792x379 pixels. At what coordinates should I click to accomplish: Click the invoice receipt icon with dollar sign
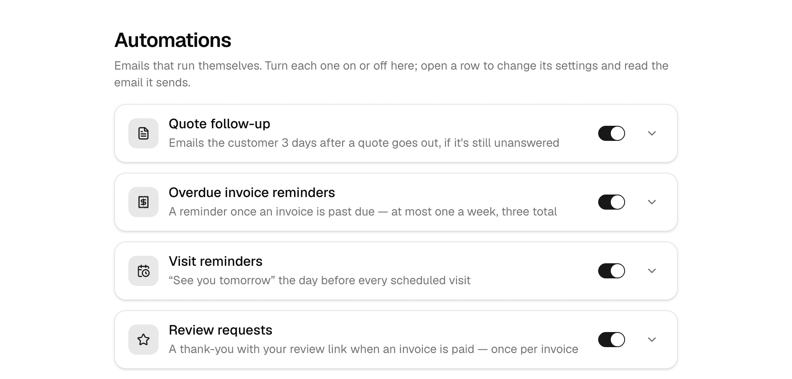tap(143, 202)
